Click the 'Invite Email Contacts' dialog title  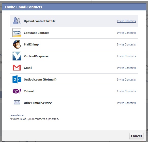[24, 7]
